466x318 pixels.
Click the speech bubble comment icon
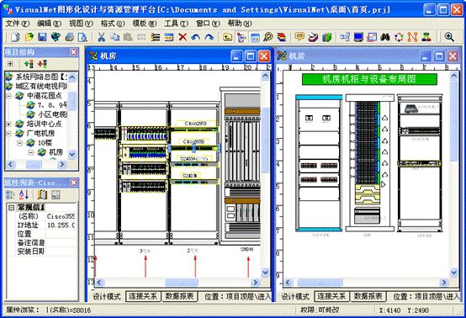pyautogui.click(x=299, y=36)
